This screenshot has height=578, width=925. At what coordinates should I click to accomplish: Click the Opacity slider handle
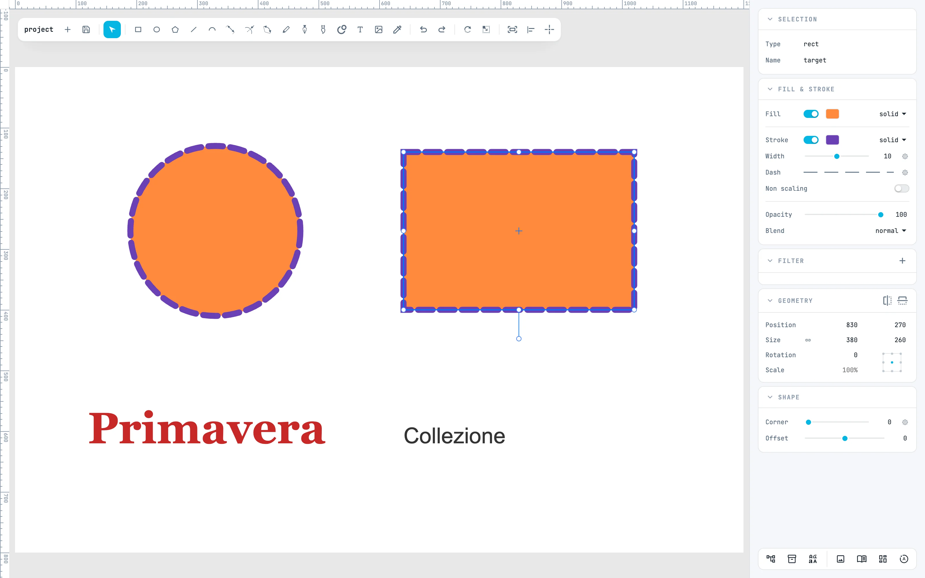coord(881,215)
